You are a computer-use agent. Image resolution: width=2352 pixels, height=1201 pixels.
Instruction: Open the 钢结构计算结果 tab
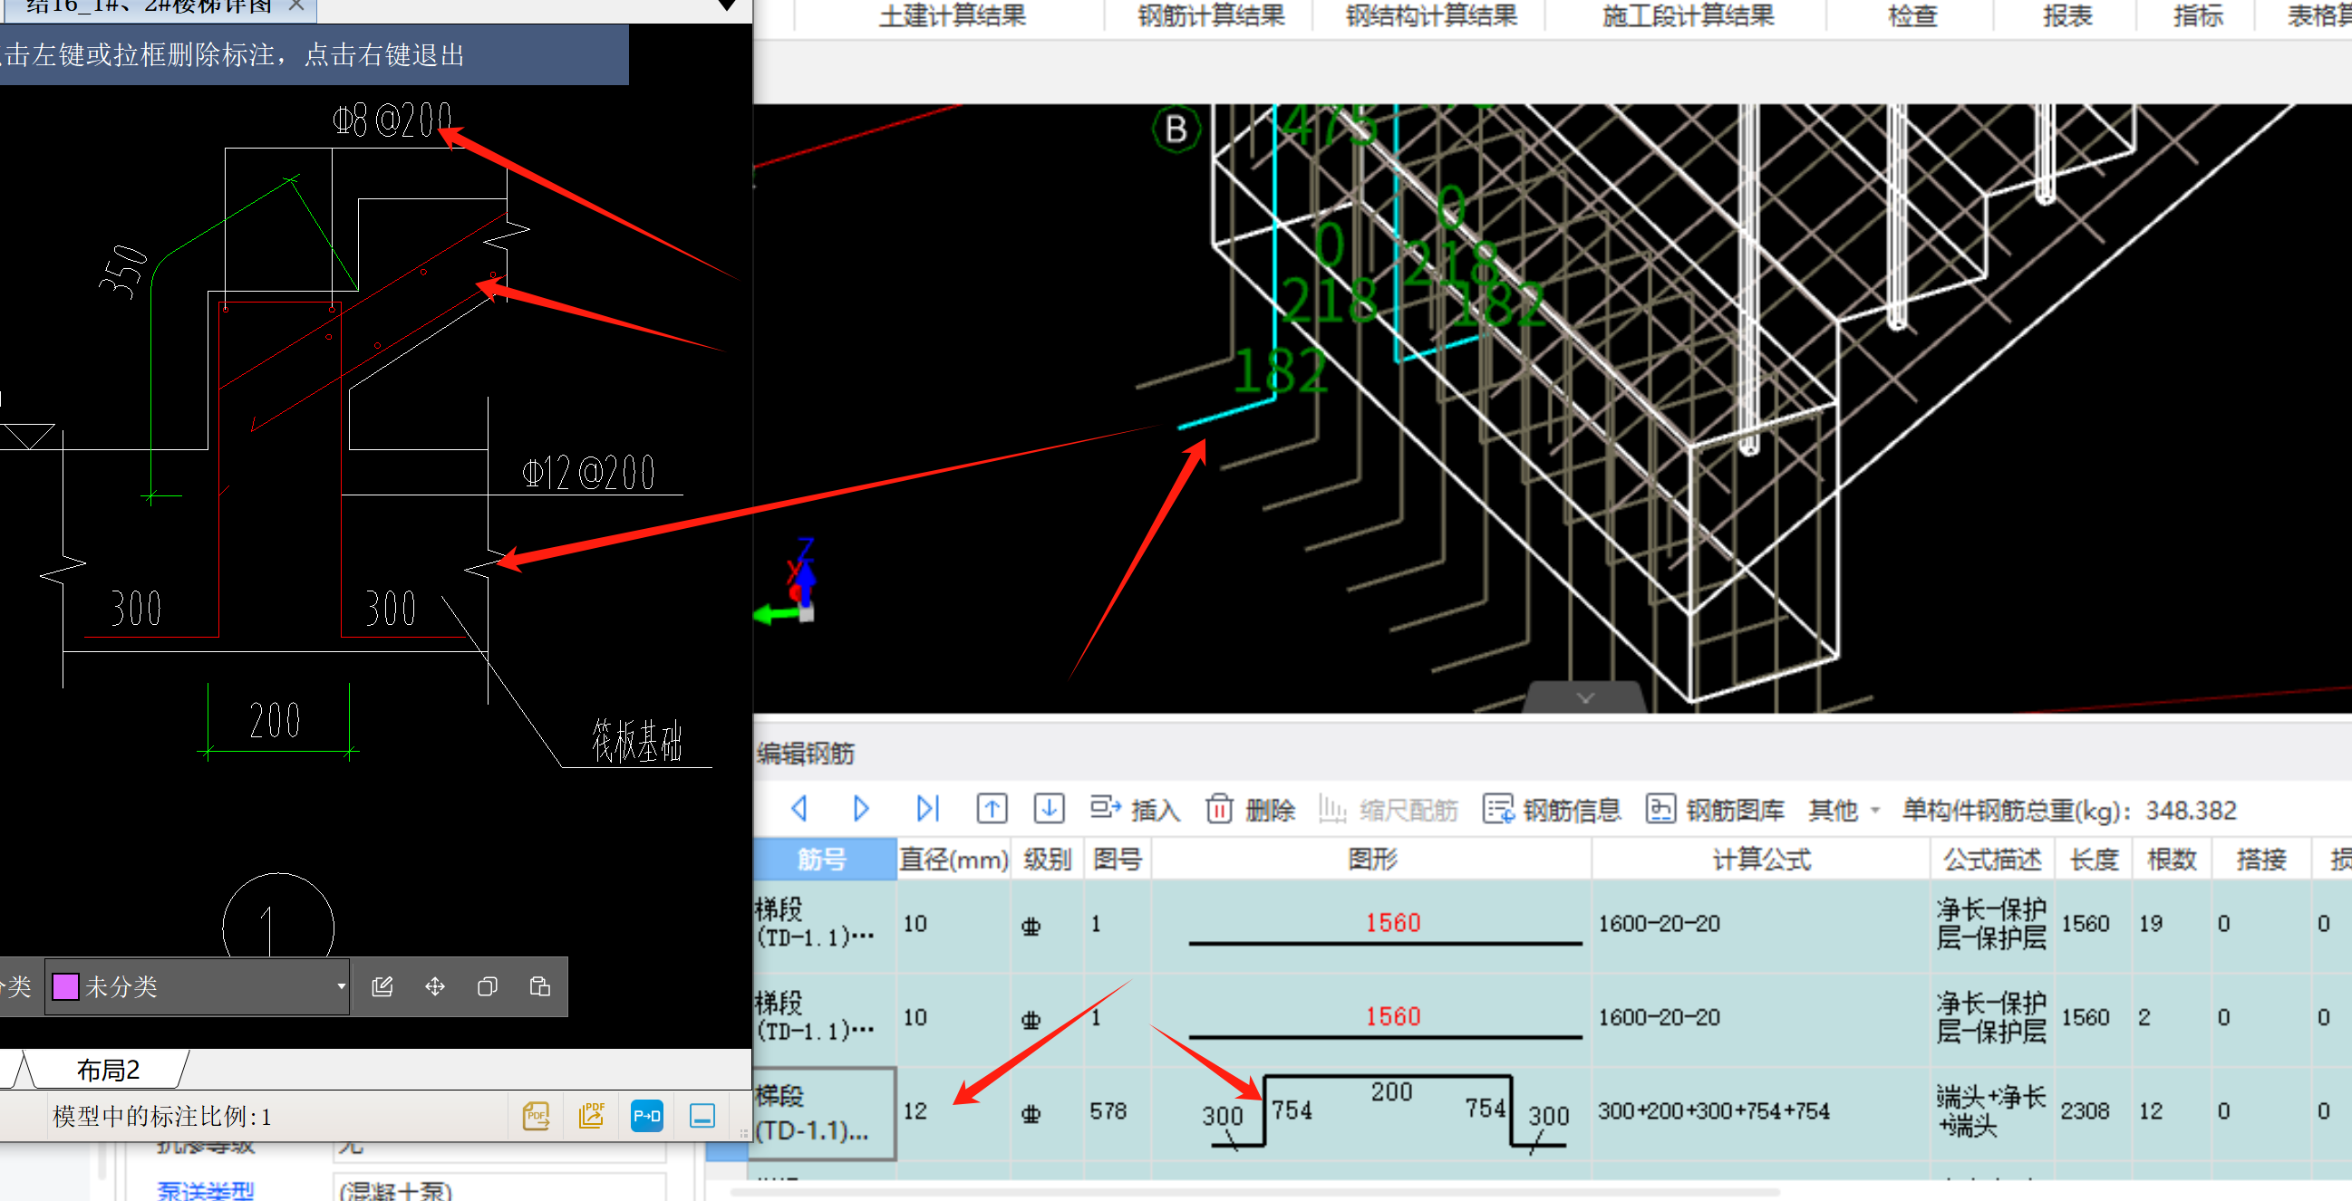tap(1431, 15)
